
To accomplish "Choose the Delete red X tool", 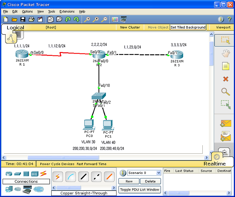I will (226, 79).
